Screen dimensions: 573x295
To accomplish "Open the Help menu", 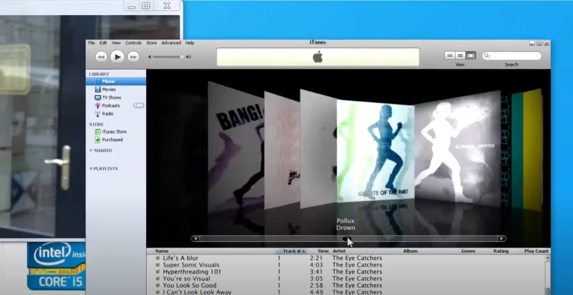I will [x=190, y=43].
